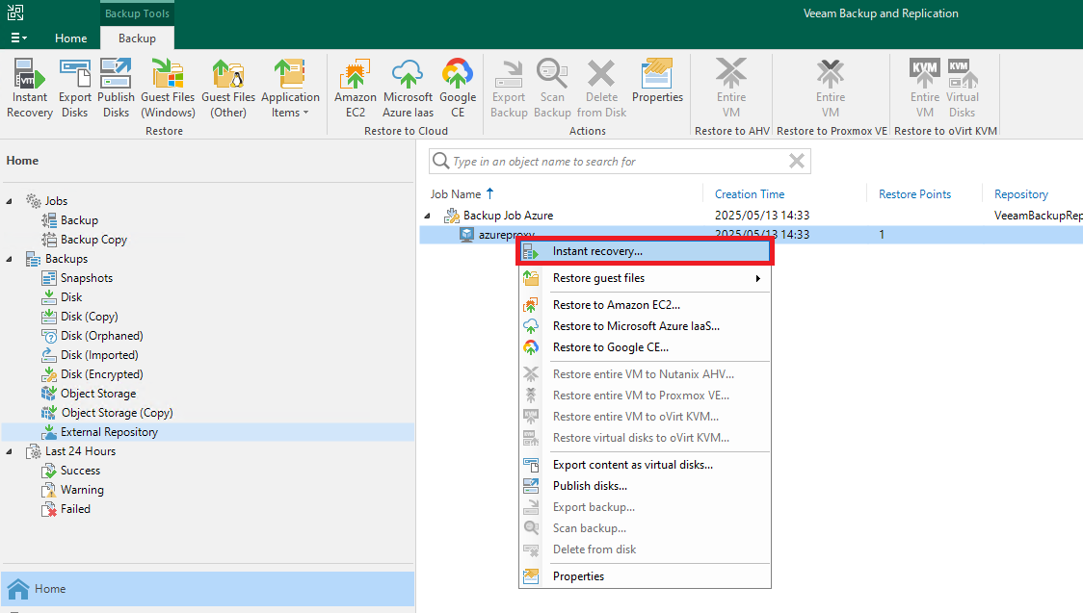This screenshot has height=613, width=1083.
Task: Click the Home navigation pane button
Action: click(208, 589)
